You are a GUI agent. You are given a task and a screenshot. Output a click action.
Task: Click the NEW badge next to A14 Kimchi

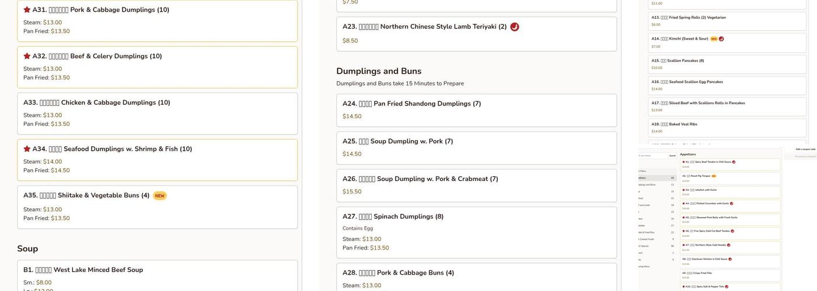[x=713, y=39]
